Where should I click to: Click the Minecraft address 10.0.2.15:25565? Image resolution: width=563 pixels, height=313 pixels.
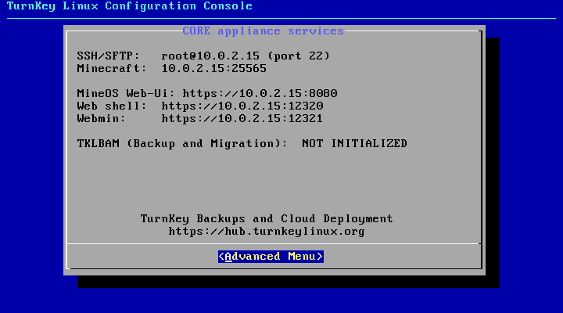pyautogui.click(x=214, y=68)
